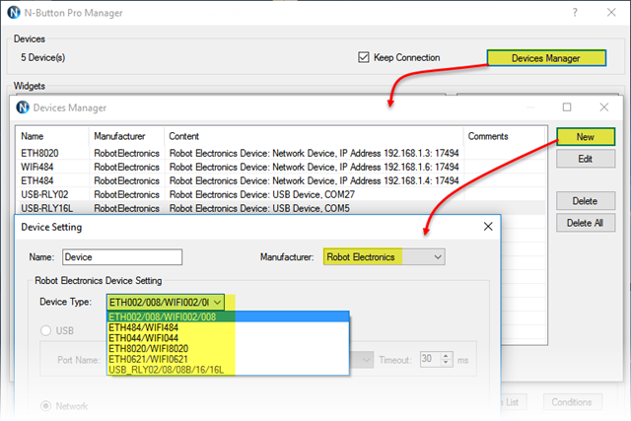Click the COM27 content cell
Image resolution: width=631 pixels, height=421 pixels.
(x=262, y=194)
